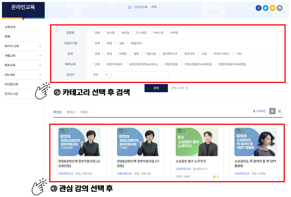Screen dimensions: 291x197
Task: Share the page on Twitter
Action: click(266, 8)
